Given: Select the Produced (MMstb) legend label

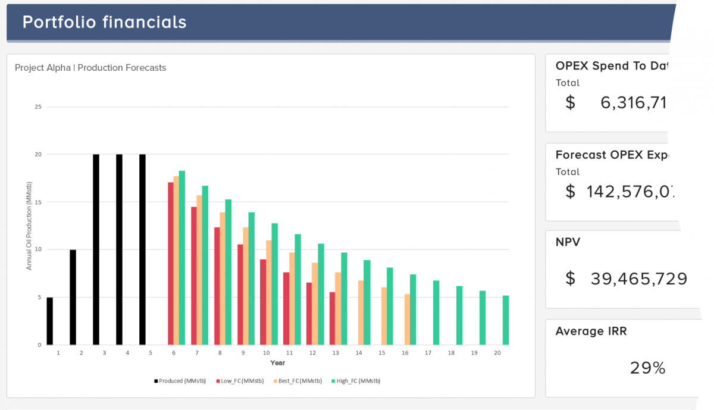Looking at the screenshot, I should tap(183, 381).
